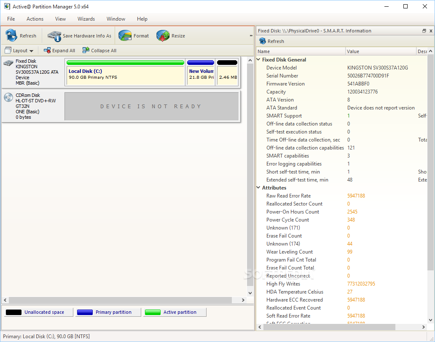435x342 pixels.
Task: Select the Raw Read Error Rate row
Action: pyautogui.click(x=342, y=196)
